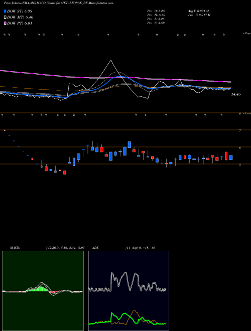The image size is (251, 331).
Task: Click the 14.45 indicator value label
Action: (x=236, y=95)
